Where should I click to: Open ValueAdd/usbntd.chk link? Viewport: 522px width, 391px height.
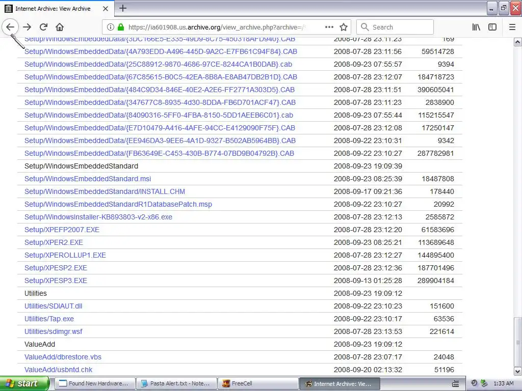pyautogui.click(x=58, y=370)
